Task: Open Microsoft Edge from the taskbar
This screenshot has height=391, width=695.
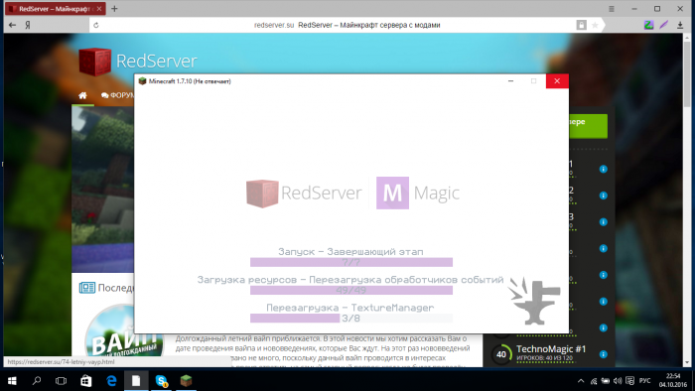Action: pyautogui.click(x=111, y=381)
